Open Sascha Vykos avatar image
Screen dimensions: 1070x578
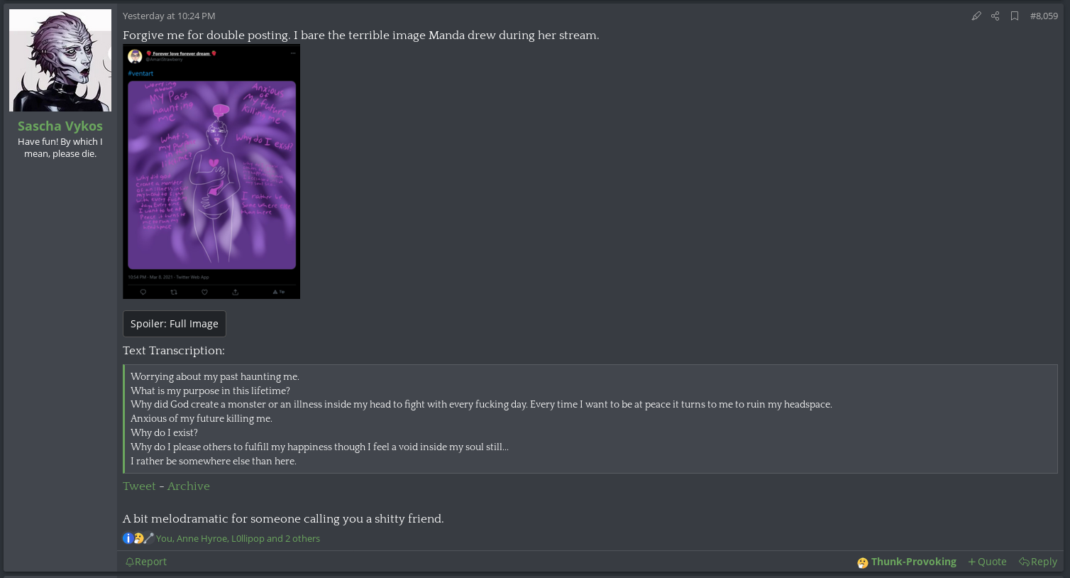click(60, 60)
